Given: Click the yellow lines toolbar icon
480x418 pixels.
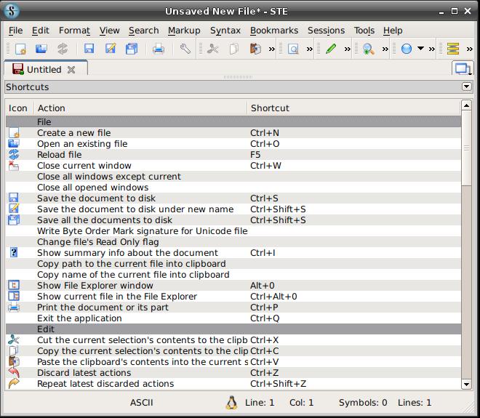Looking at the screenshot, I should click(453, 49).
